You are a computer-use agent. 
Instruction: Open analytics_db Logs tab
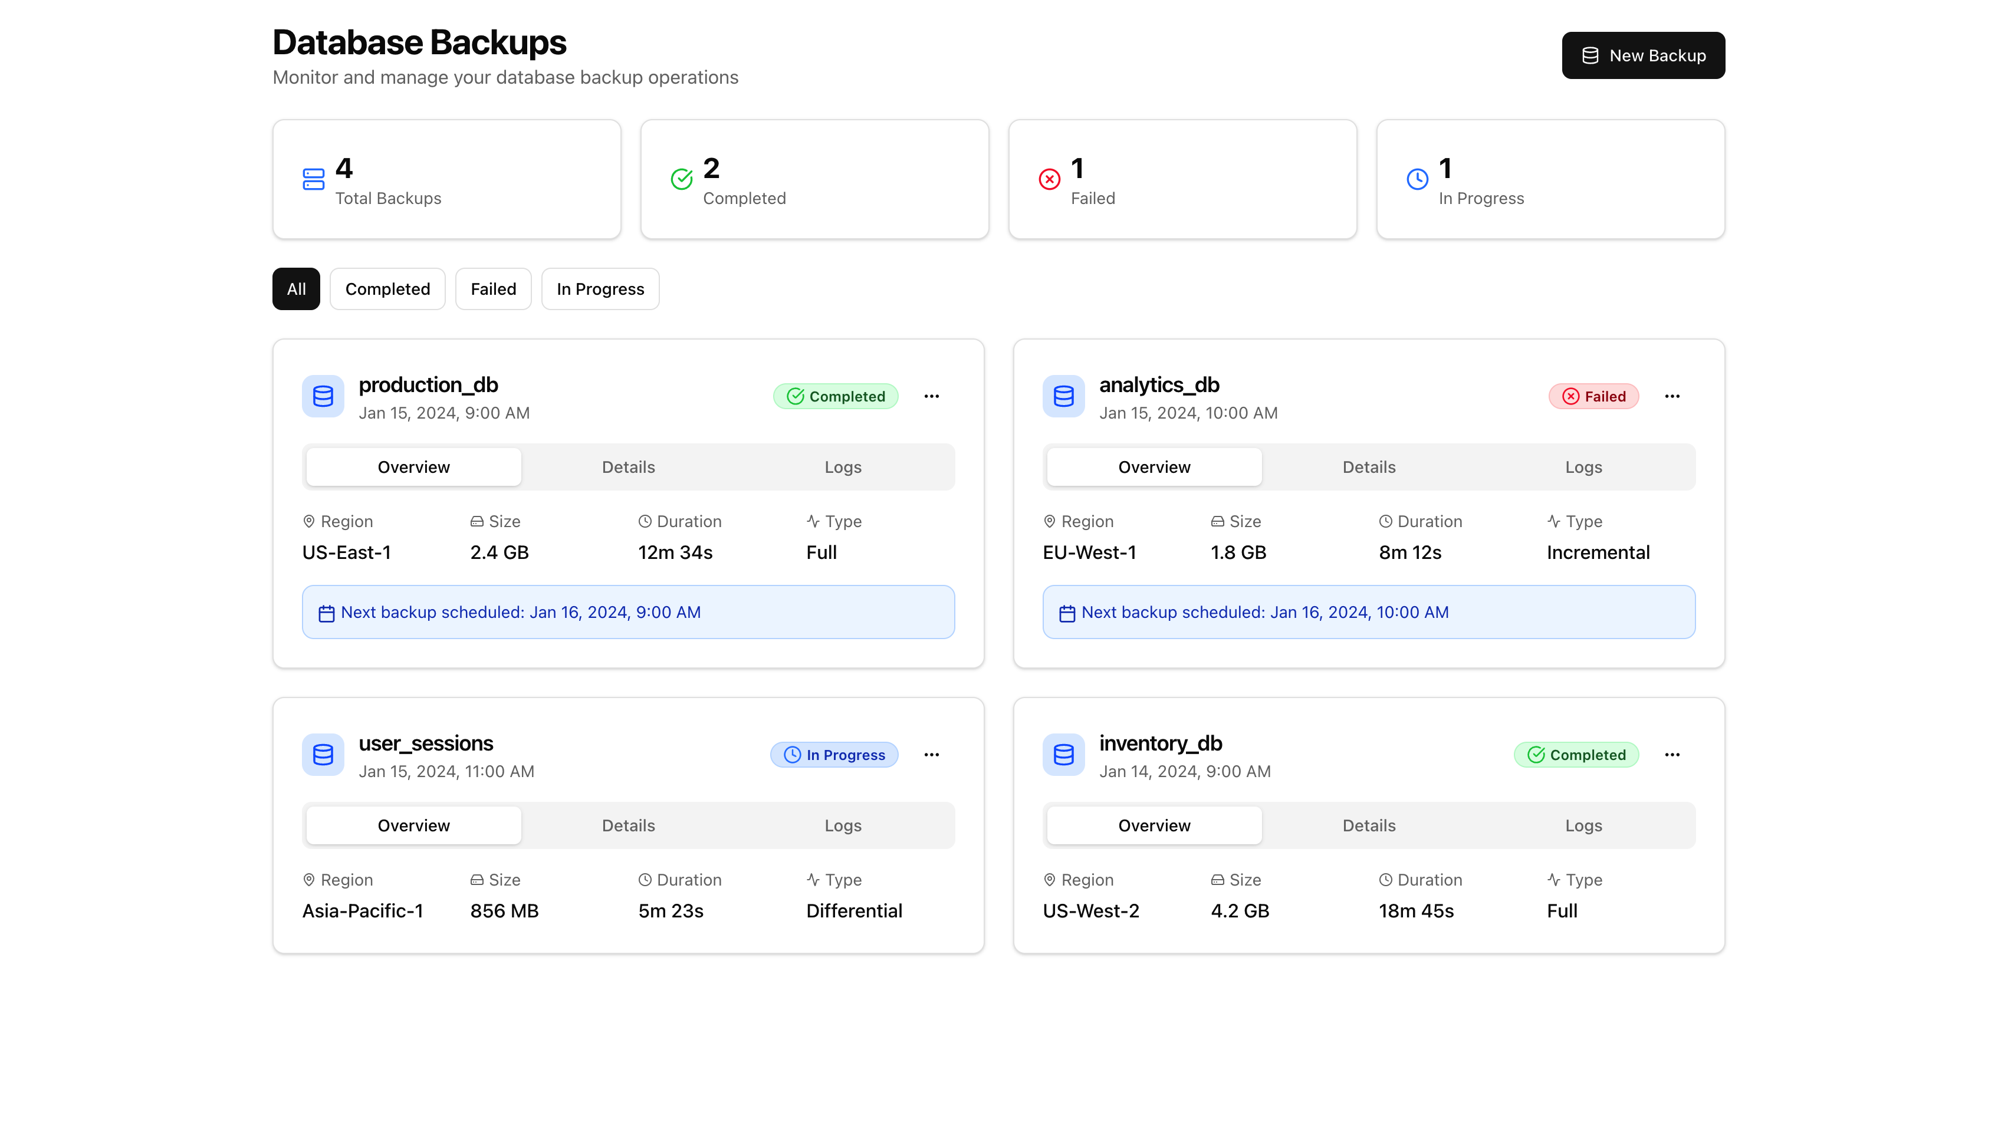1583,467
